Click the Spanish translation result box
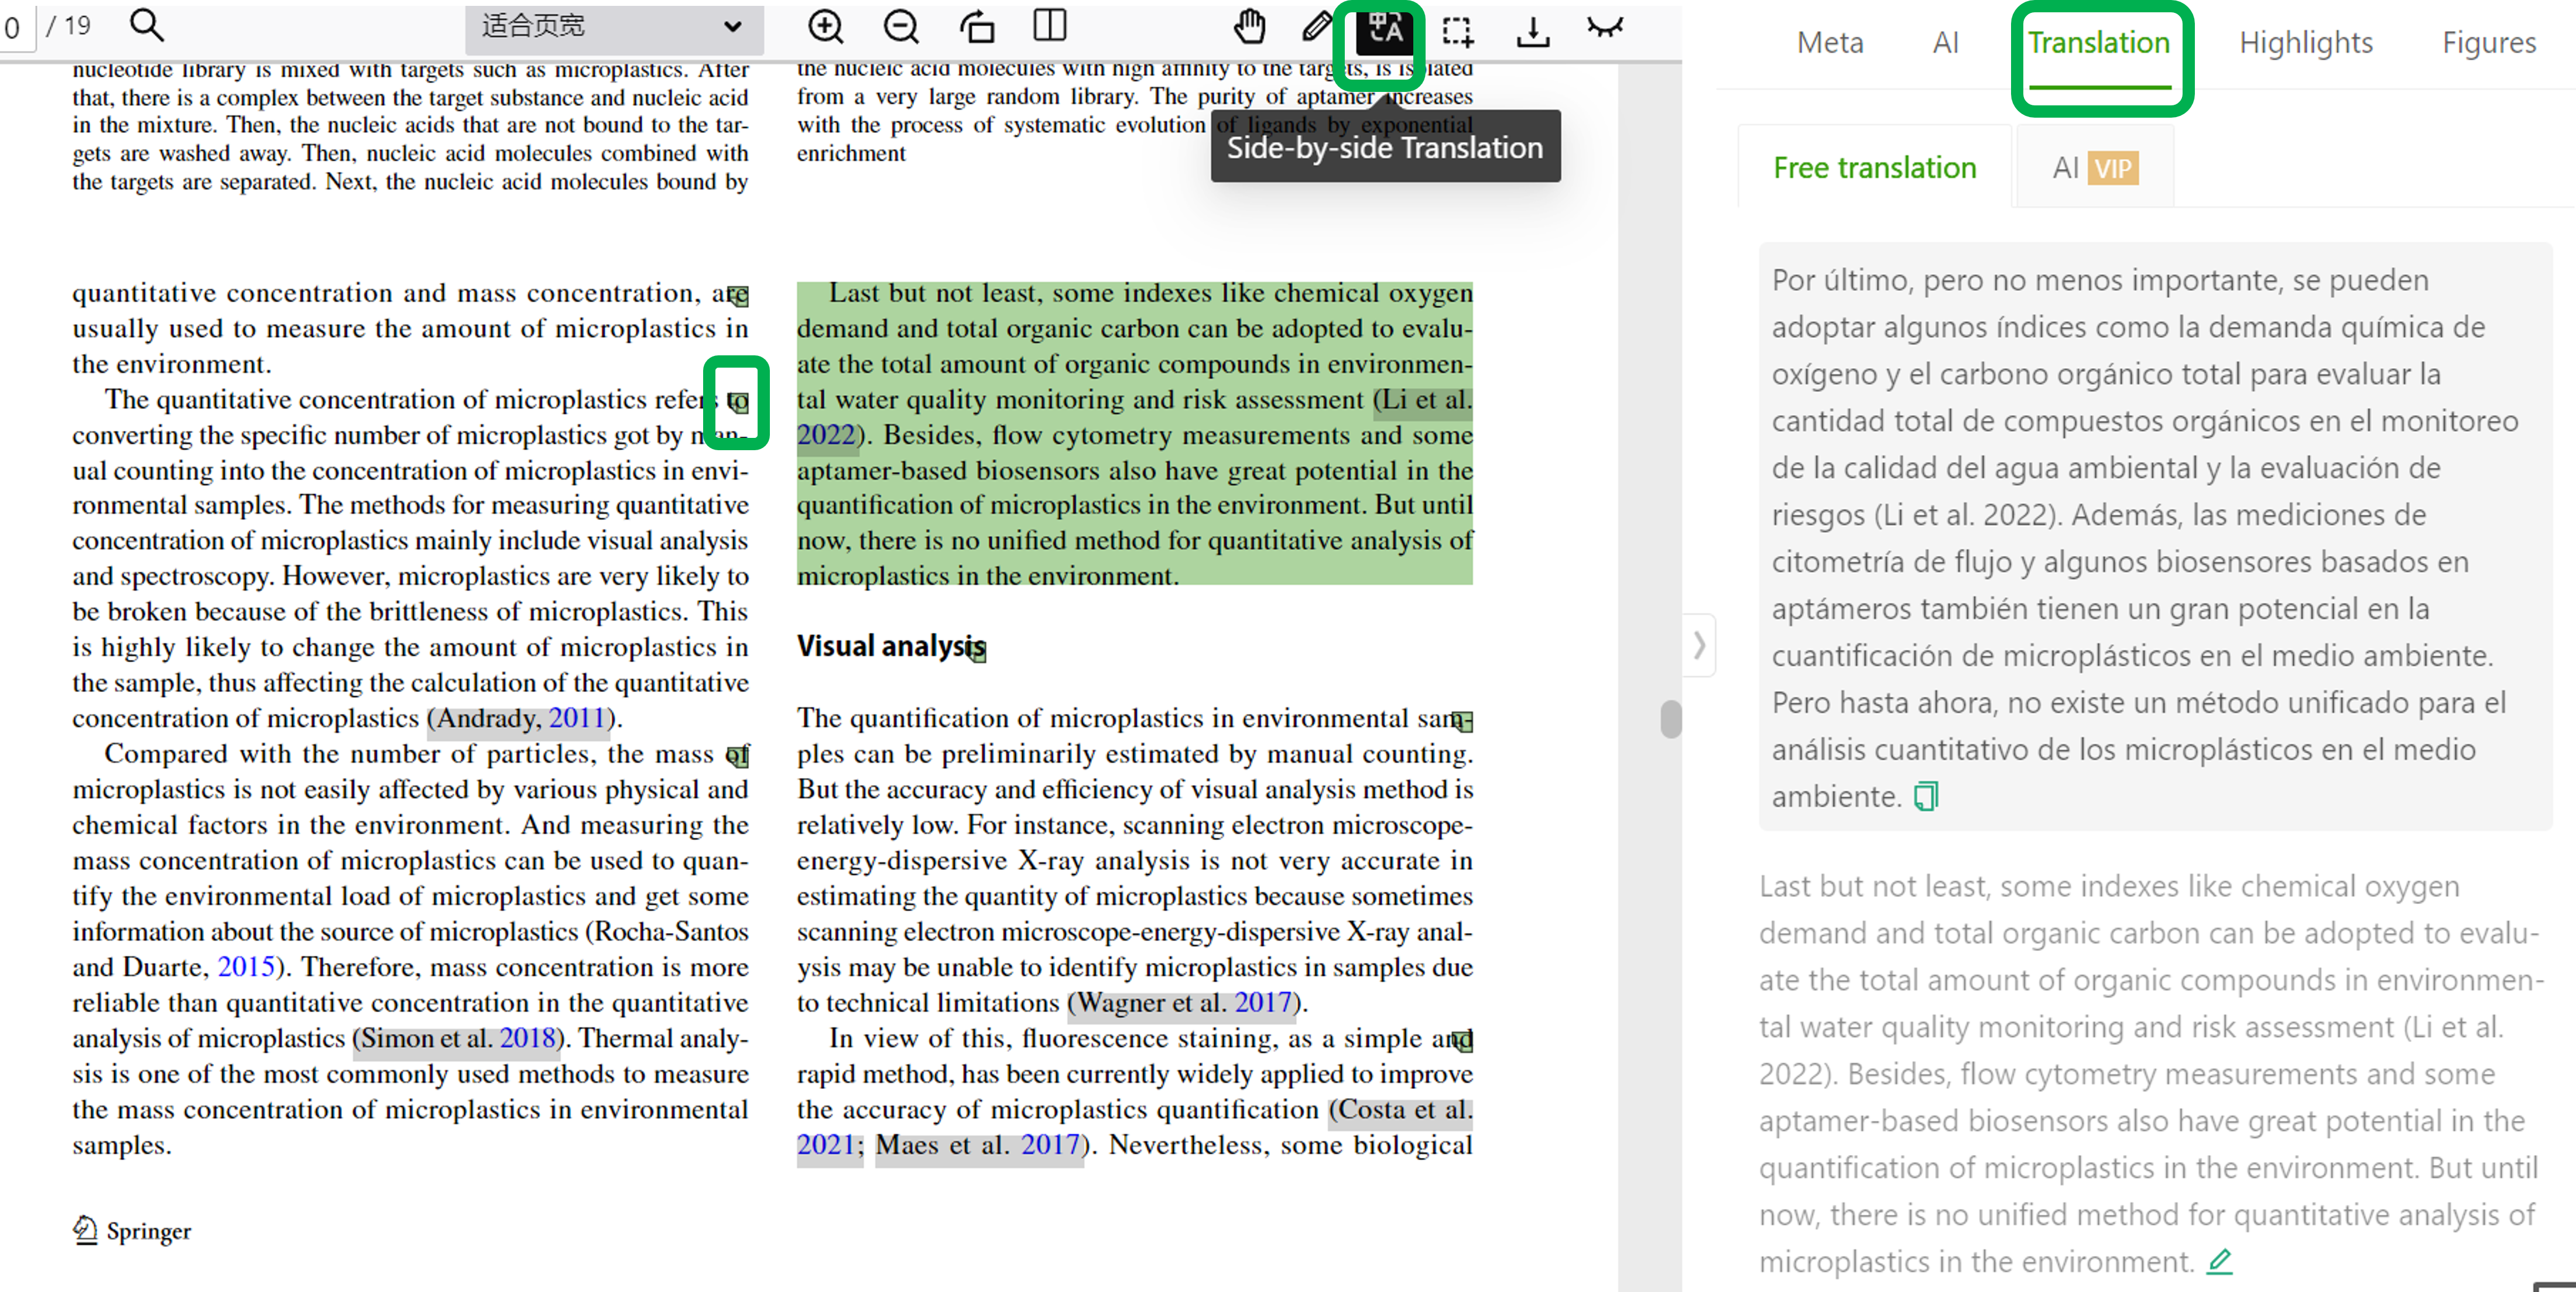This screenshot has width=2576, height=1292. pyautogui.click(x=2155, y=537)
